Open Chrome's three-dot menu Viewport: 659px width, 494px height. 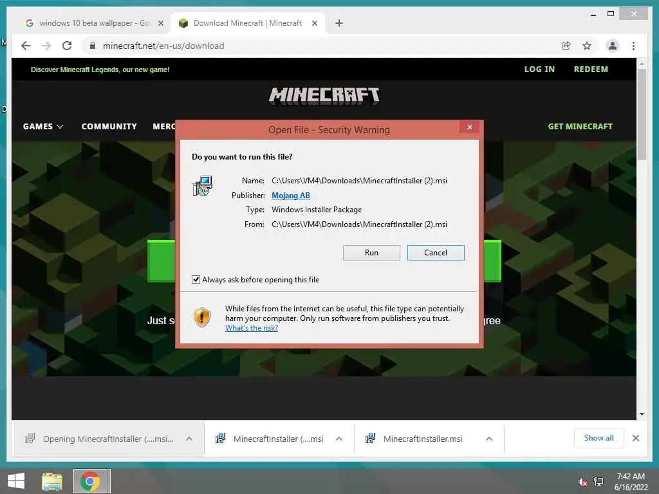(x=633, y=46)
